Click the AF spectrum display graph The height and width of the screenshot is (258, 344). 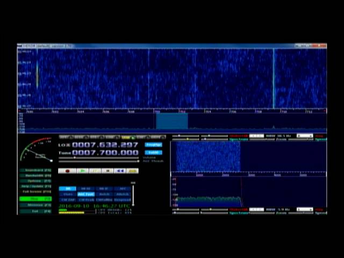point(248,192)
